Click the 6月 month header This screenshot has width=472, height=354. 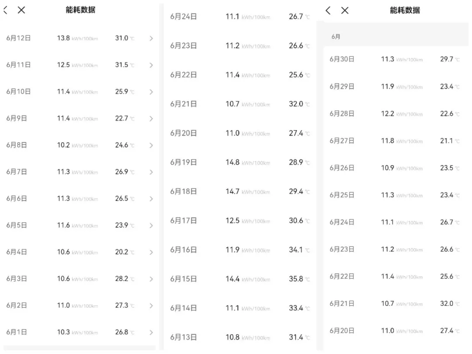(x=336, y=37)
